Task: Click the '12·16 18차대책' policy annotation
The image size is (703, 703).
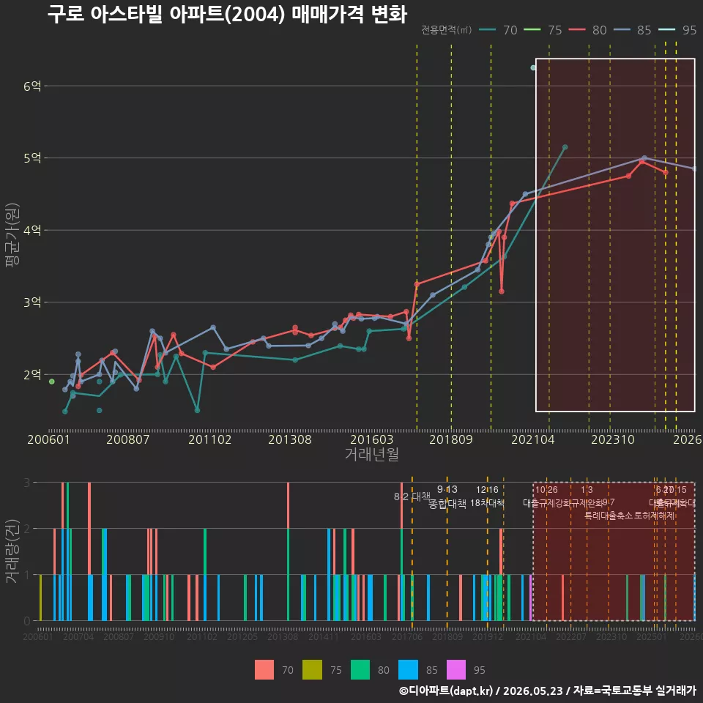Action: 488,496
